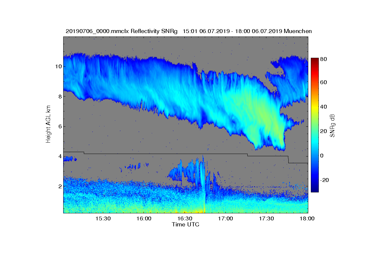Click the 18:00 time tick label
Image resolution: width=381 pixels, height=254 pixels.
[307, 219]
